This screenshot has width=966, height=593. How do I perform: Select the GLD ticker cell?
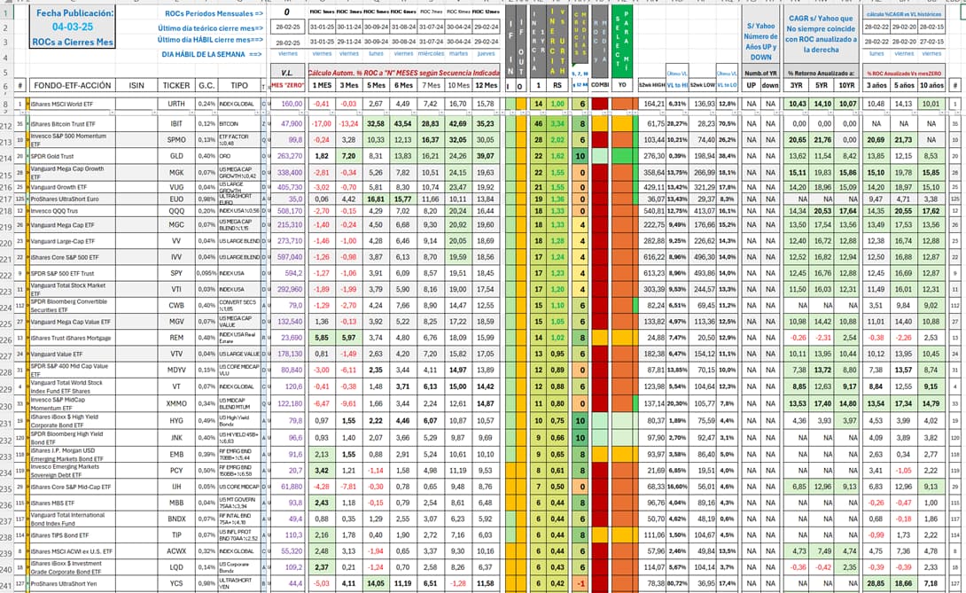pos(176,157)
